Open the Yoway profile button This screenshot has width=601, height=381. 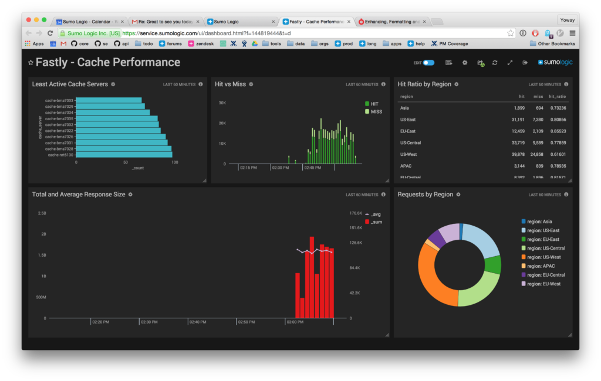click(x=568, y=20)
